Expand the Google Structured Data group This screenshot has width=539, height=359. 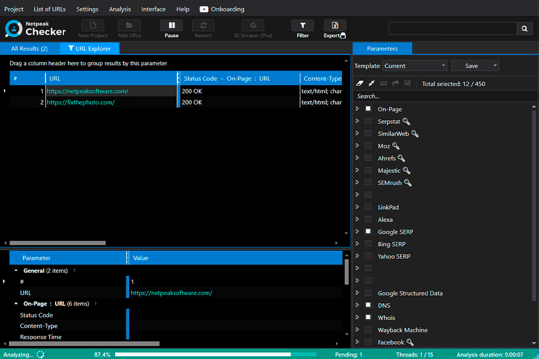coord(358,293)
